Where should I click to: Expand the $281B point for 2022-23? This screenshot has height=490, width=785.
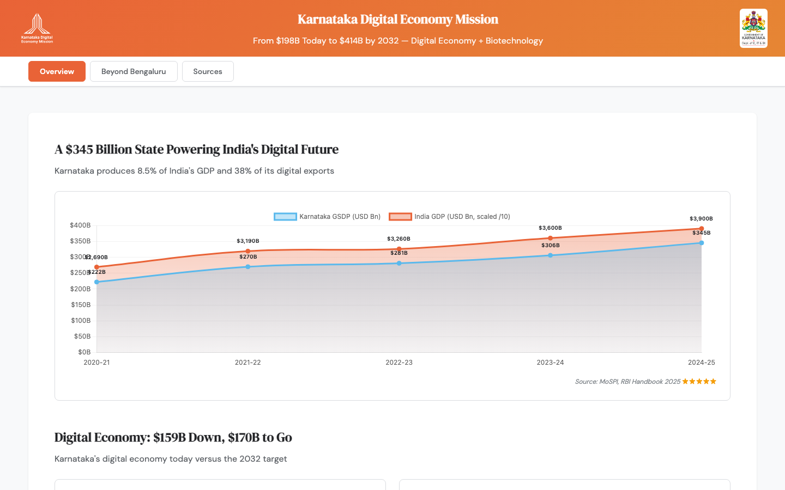coord(398,262)
